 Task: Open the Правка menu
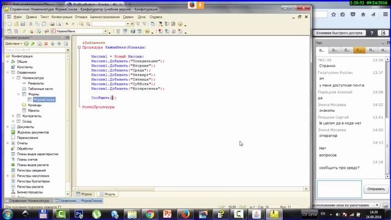[x=31, y=17]
